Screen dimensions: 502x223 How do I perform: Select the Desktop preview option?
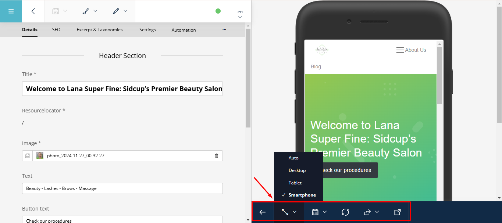pos(297,170)
